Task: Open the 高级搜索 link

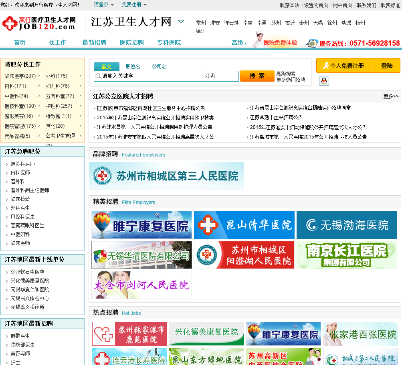Action: coord(286,74)
